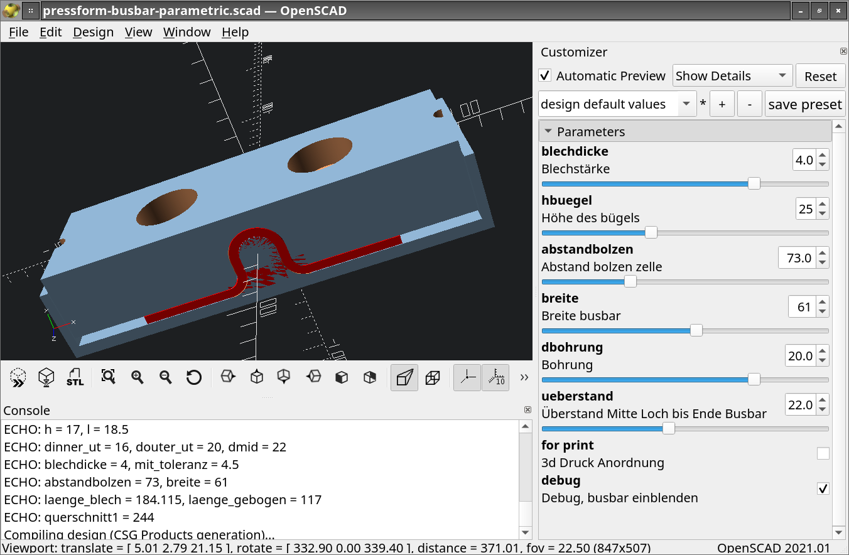Export the model as STL
This screenshot has width=849, height=555.
point(75,377)
